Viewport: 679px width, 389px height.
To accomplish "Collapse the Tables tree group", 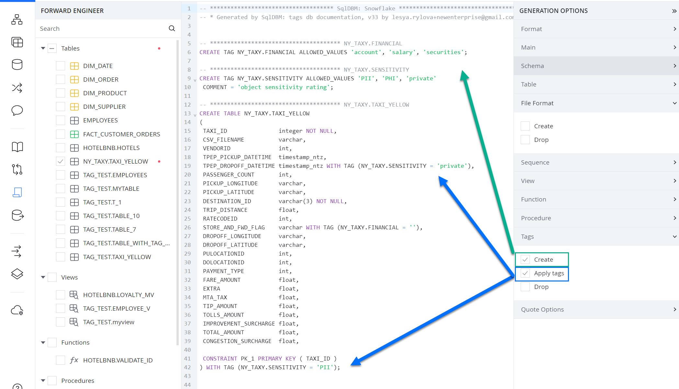I will (43, 48).
